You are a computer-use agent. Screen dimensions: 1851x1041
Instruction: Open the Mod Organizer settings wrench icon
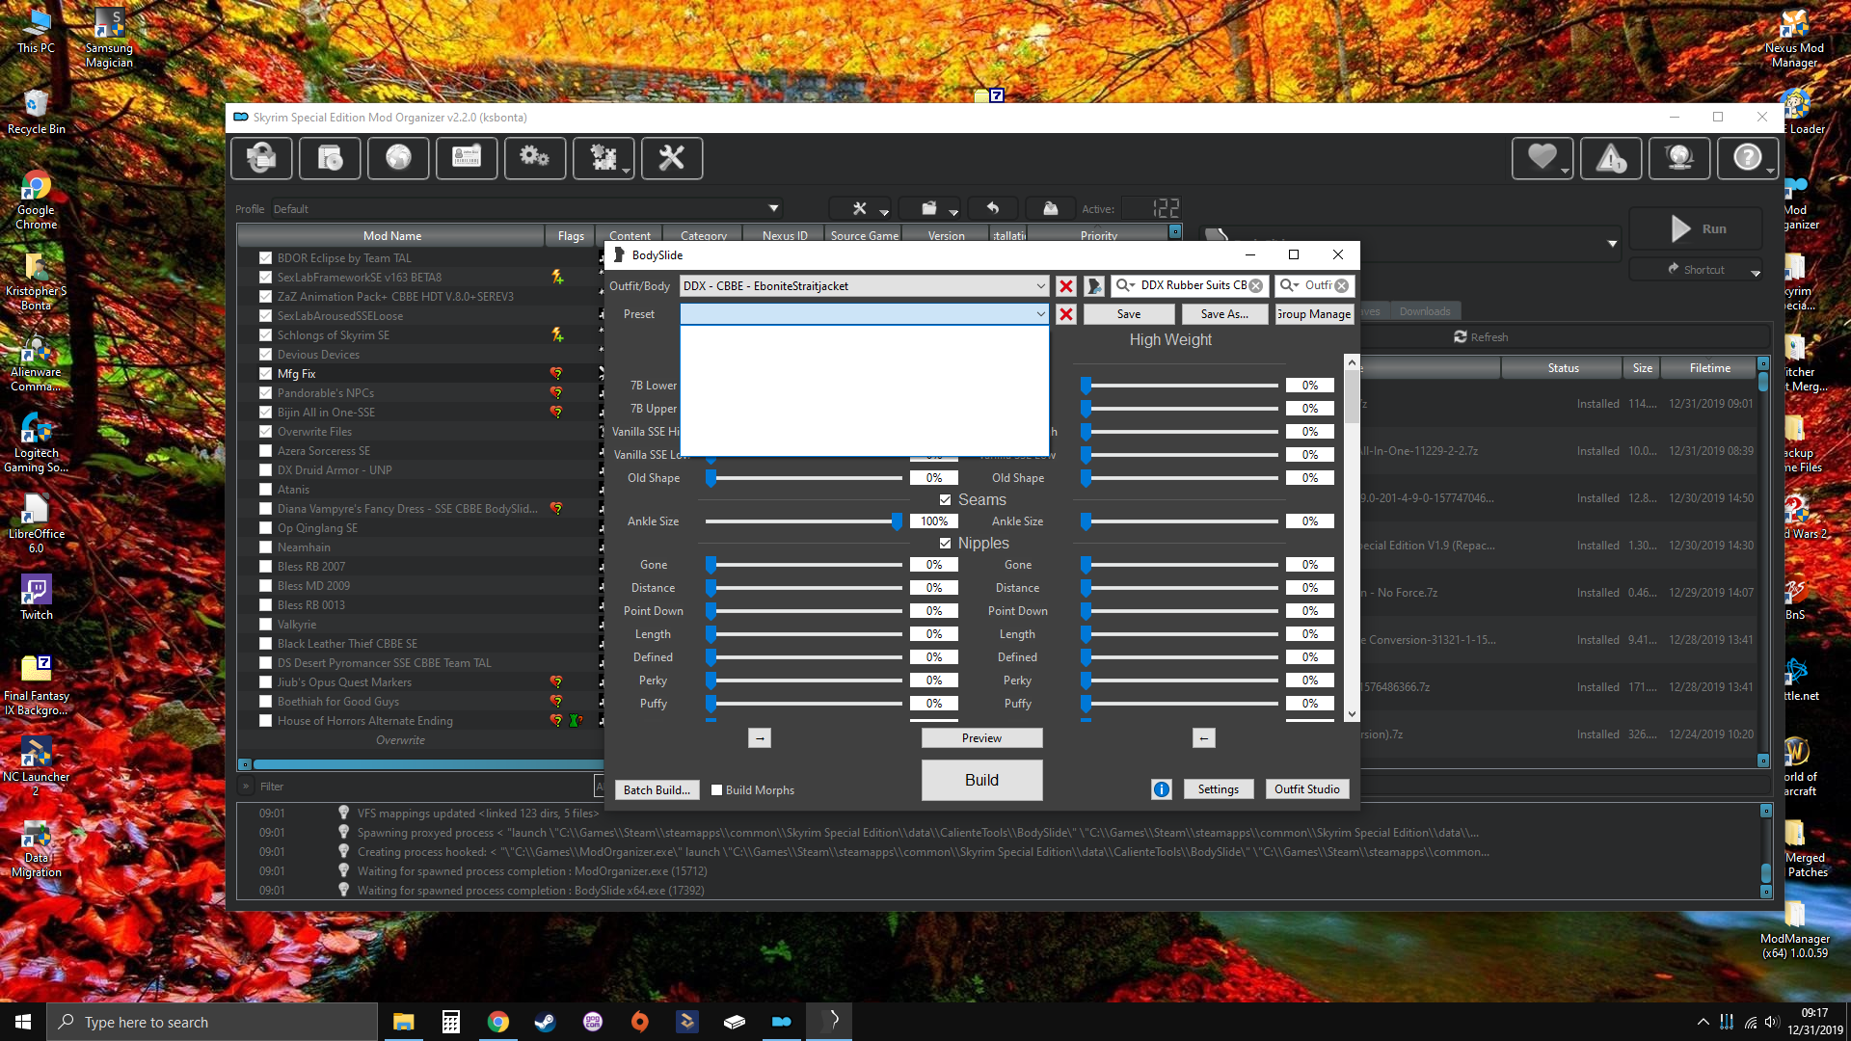point(671,158)
